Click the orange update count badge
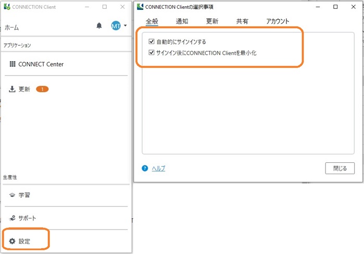This screenshot has width=364, height=254. tap(42, 89)
